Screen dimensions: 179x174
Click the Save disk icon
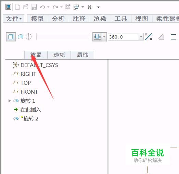click(x=34, y=7)
